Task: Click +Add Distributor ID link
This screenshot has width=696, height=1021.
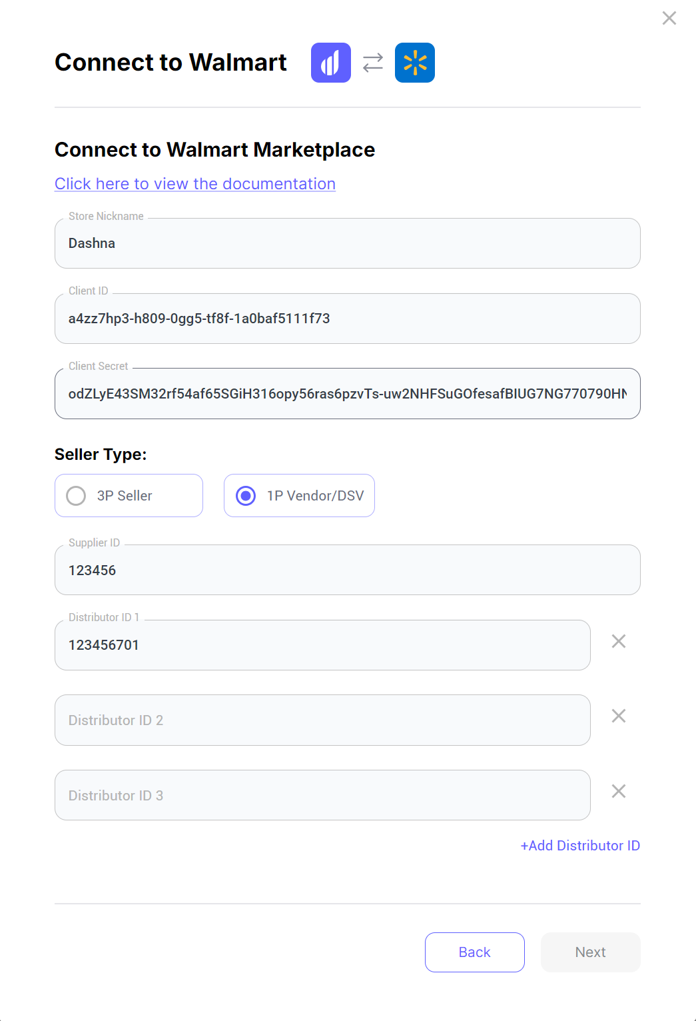Action: click(x=580, y=846)
